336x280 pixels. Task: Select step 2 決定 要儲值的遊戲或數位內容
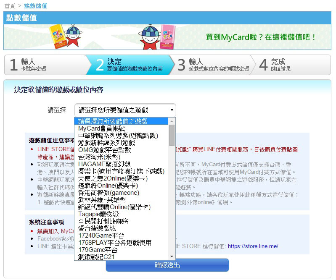pos(130,65)
